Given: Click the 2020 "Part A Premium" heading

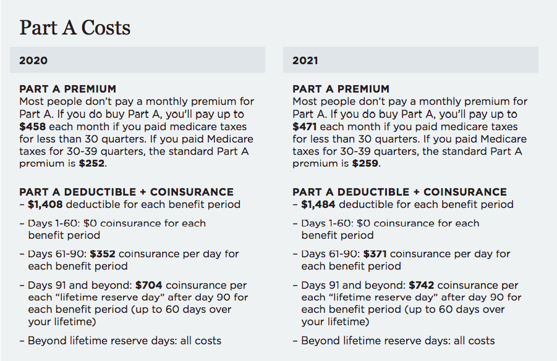Looking at the screenshot, I should click(67, 89).
